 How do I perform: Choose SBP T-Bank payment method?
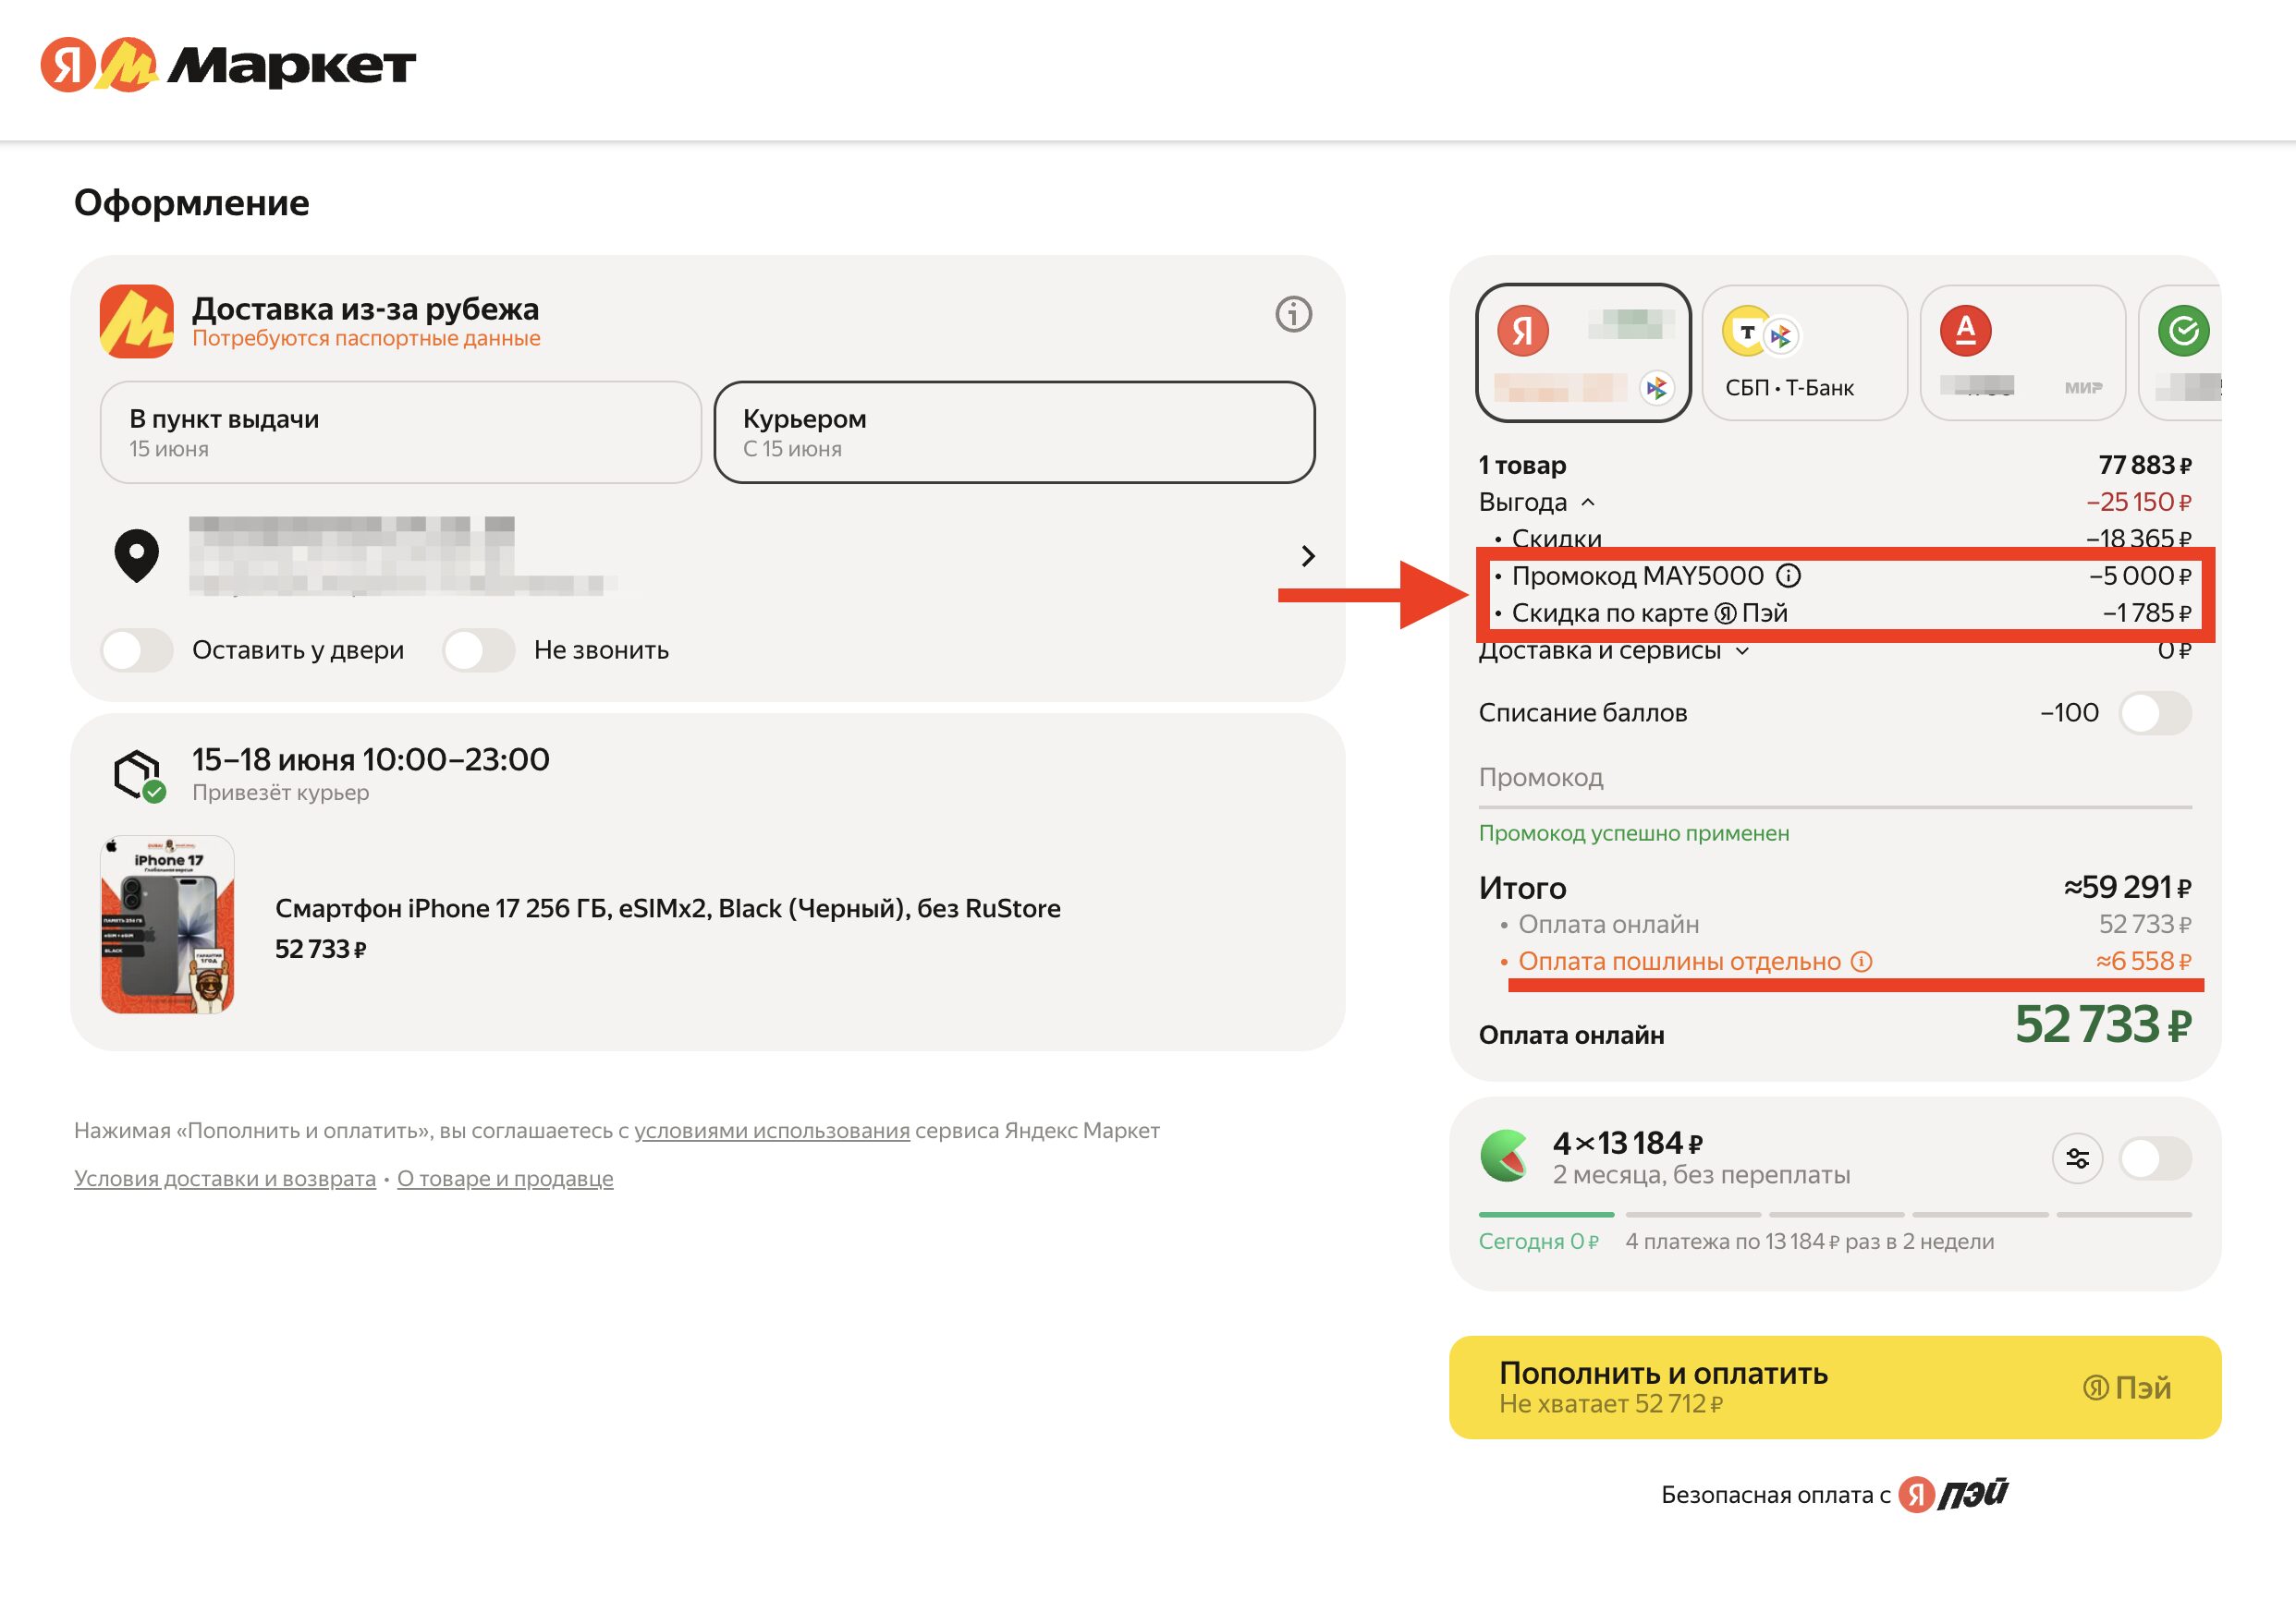pos(1804,353)
